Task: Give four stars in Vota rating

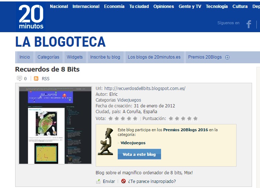Action: pos(129,119)
